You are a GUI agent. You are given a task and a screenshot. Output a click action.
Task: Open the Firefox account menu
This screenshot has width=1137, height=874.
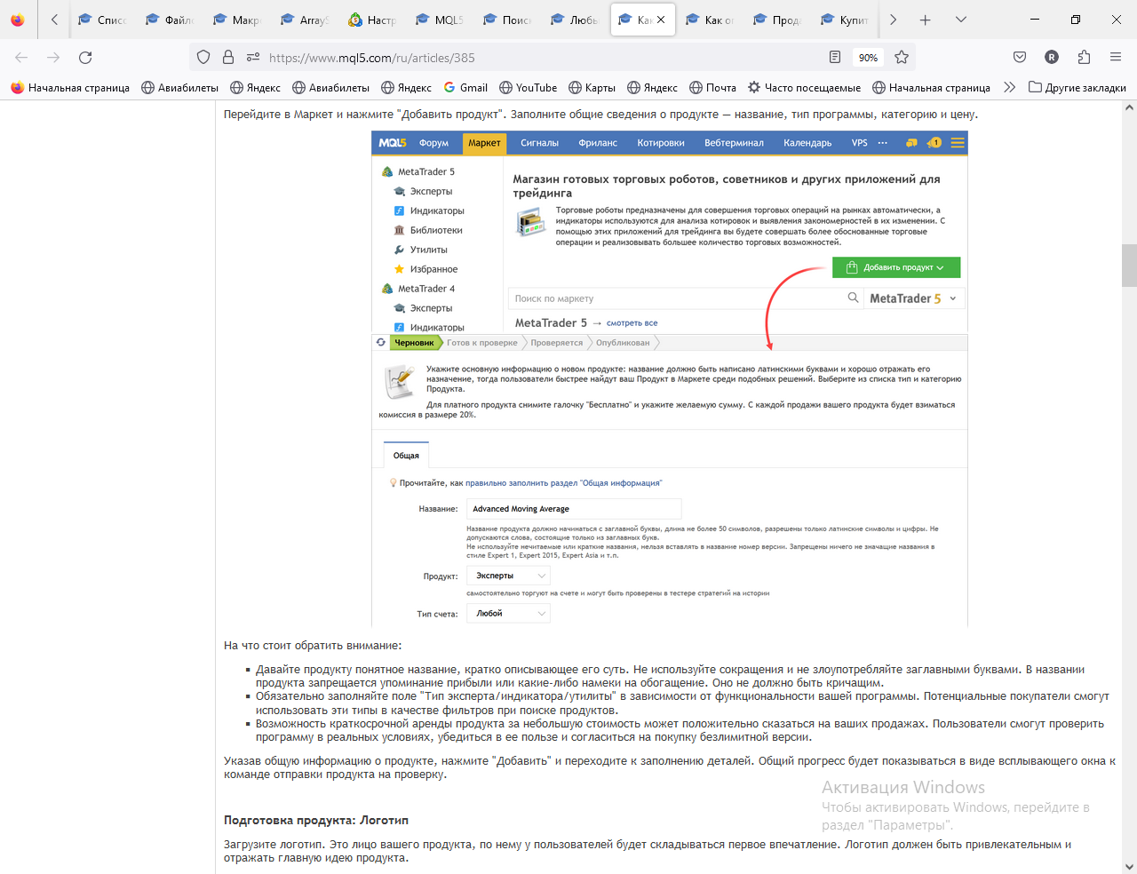pyautogui.click(x=1052, y=58)
